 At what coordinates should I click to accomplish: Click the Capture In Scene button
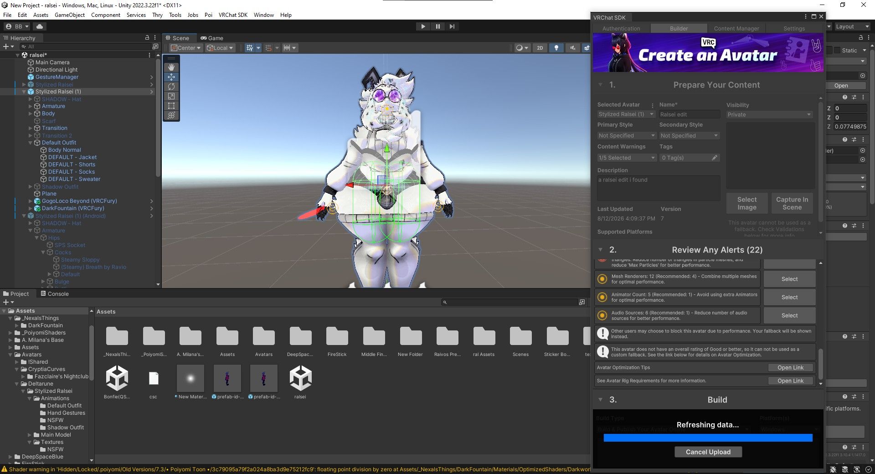point(792,203)
